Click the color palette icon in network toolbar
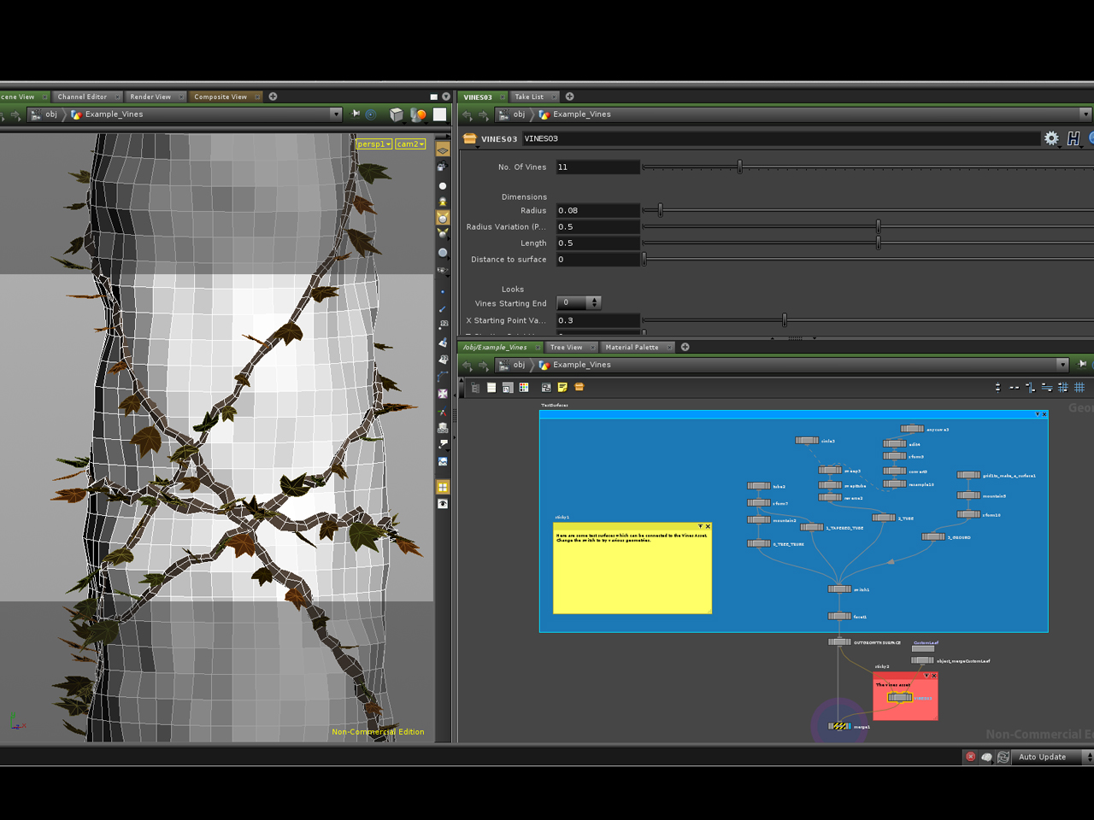This screenshot has width=1094, height=820. 524,388
